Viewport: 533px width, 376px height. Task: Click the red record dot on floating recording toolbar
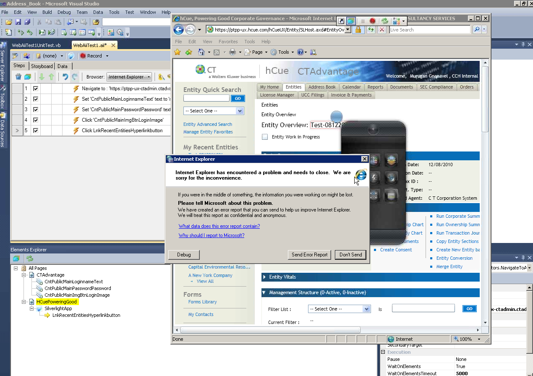pyautogui.click(x=372, y=21)
